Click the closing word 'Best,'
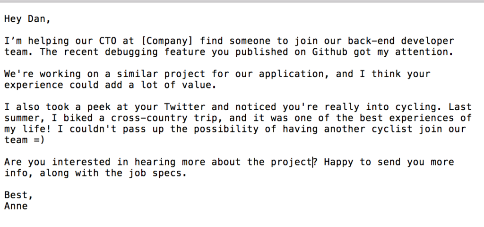484x227 pixels. (18, 195)
